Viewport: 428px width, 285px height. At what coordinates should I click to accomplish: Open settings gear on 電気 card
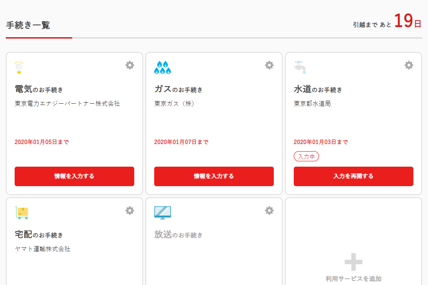(x=130, y=65)
